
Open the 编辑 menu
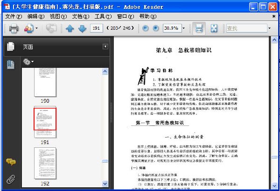coord(36,16)
